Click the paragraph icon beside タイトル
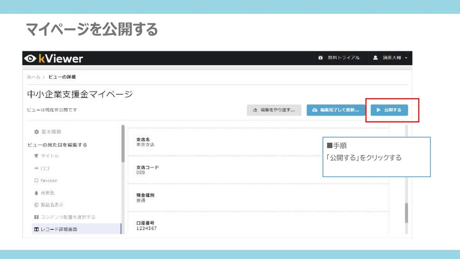Image resolution: width=460 pixels, height=259 pixels. point(36,156)
